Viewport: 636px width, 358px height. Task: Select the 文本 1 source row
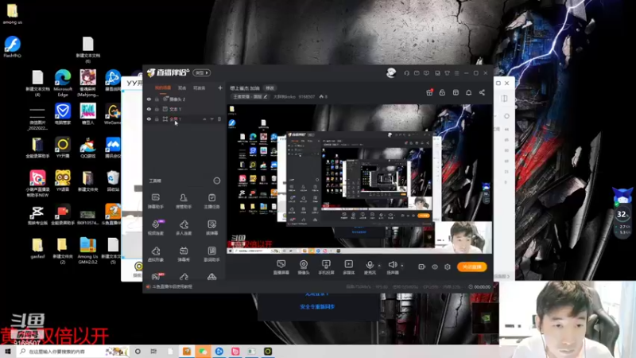click(x=184, y=109)
